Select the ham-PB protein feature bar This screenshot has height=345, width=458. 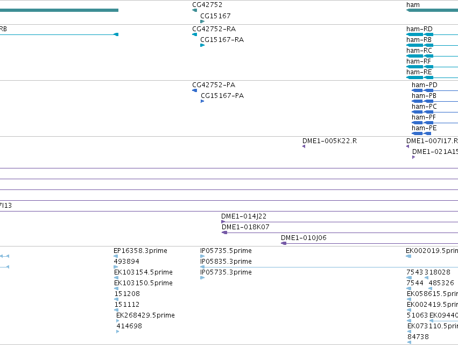tap(435, 101)
